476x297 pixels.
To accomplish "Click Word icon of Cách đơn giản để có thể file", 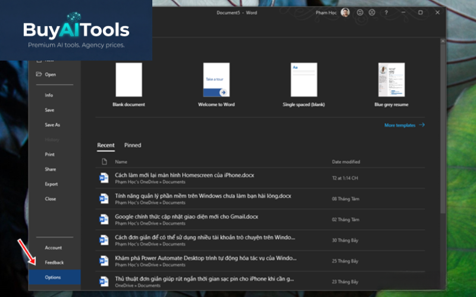I will pyautogui.click(x=104, y=240).
